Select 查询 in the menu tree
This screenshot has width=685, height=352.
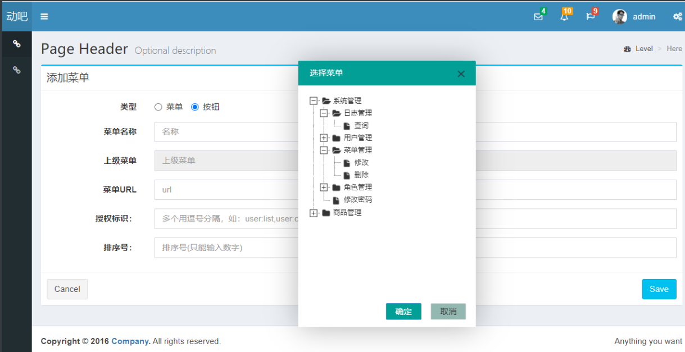[x=361, y=126]
